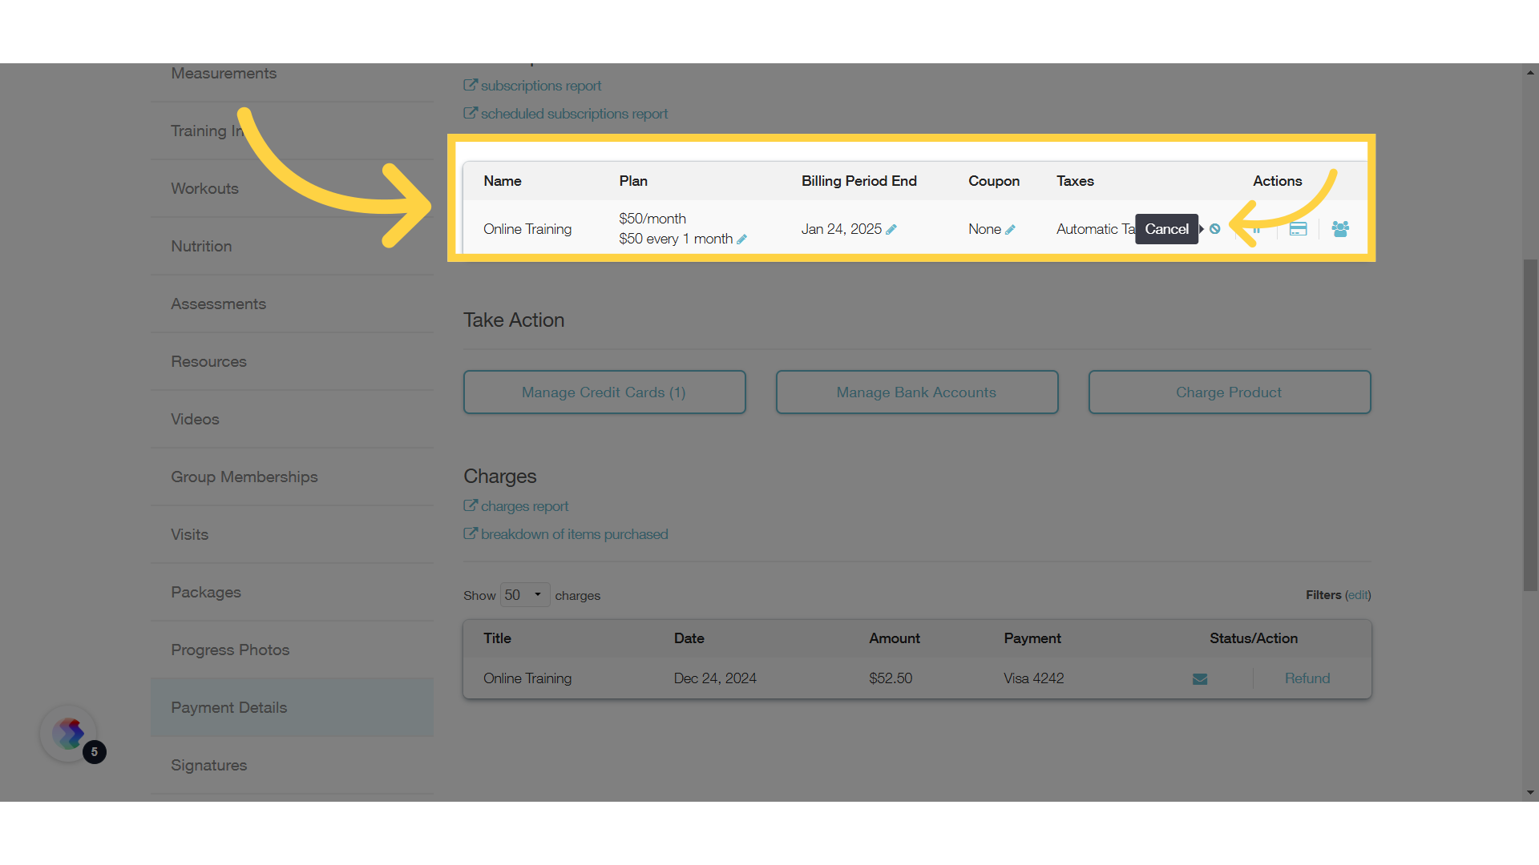This screenshot has width=1539, height=865.
Task: Click the credit card icon in Actions
Action: pos(1298,229)
